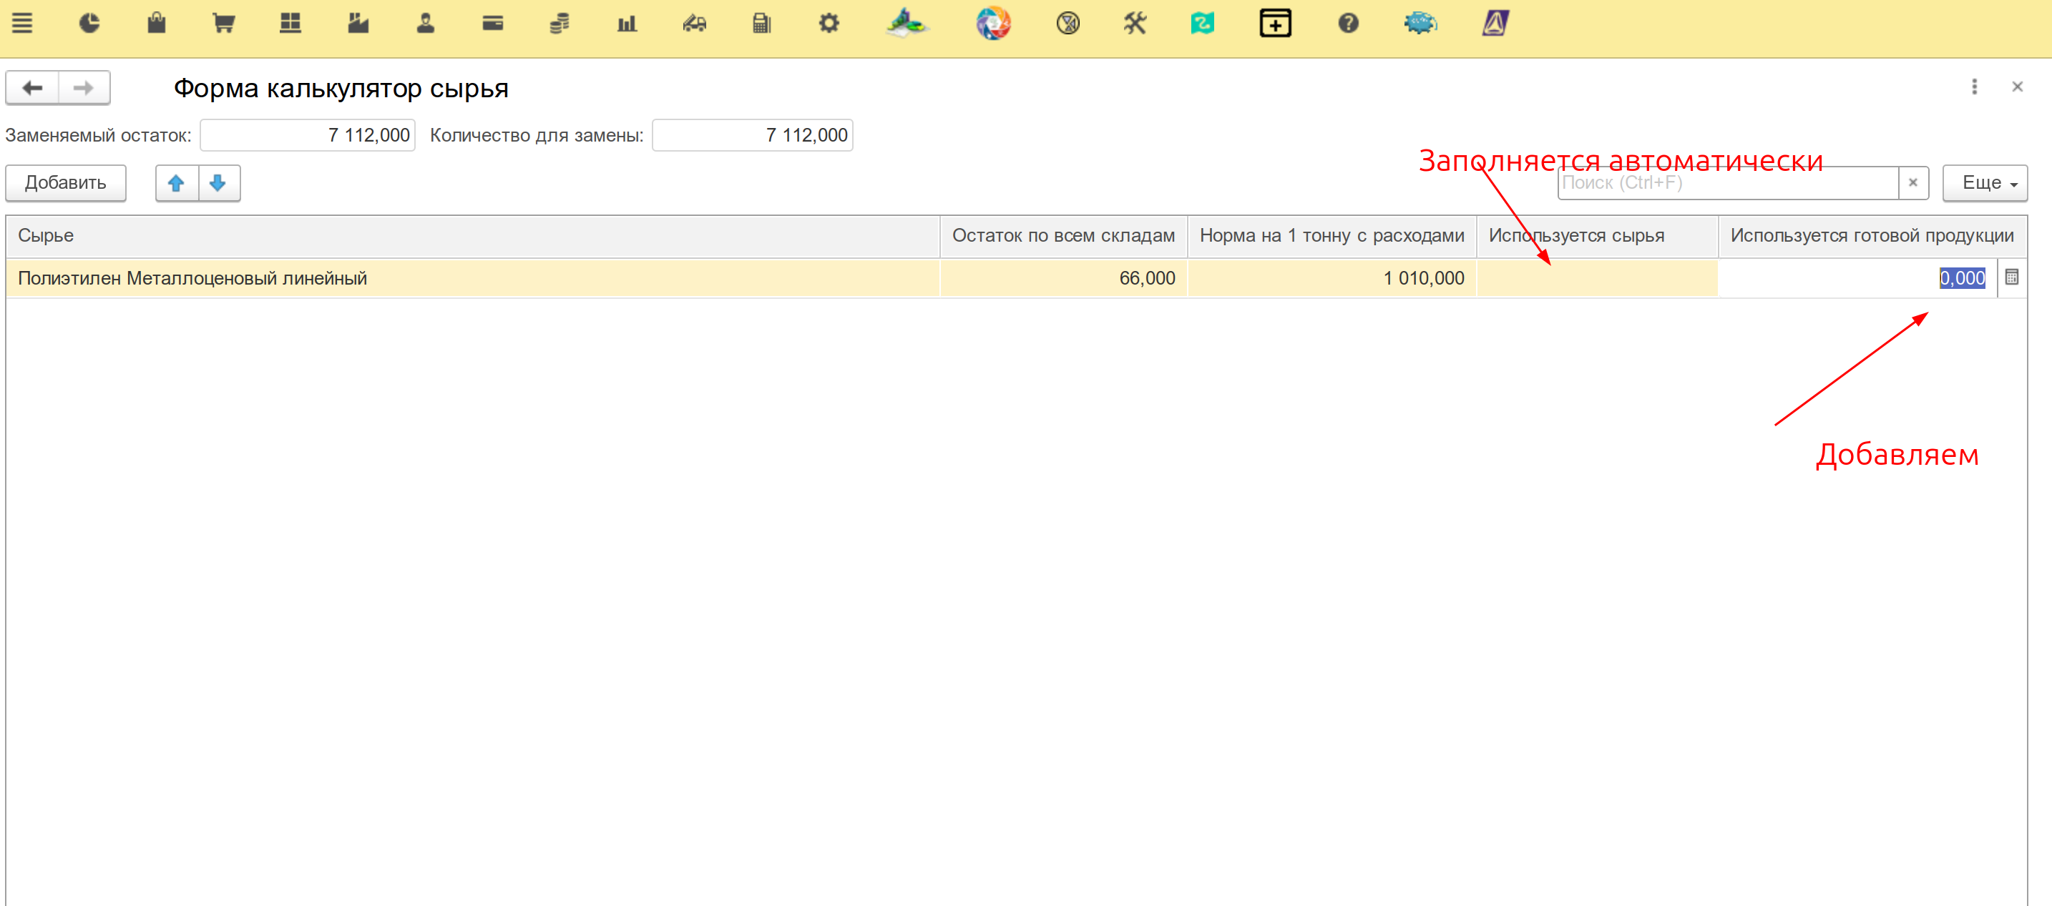Image resolution: width=2052 pixels, height=906 pixels.
Task: Open the question mark help icon
Action: pos(1348,23)
